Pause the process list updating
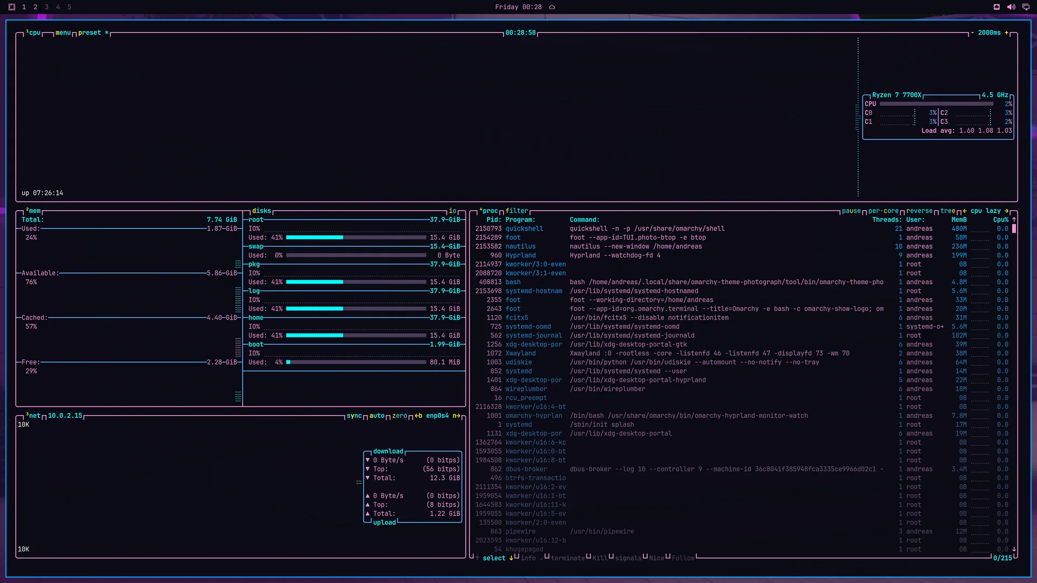The width and height of the screenshot is (1037, 583). click(x=851, y=211)
